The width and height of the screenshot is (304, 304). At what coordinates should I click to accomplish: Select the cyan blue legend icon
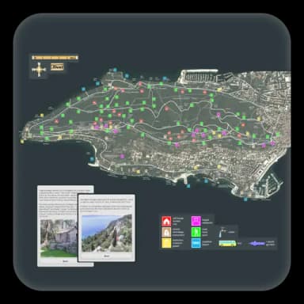point(196,243)
